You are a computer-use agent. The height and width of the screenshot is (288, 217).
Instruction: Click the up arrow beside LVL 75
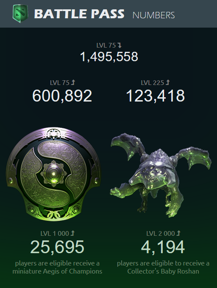pyautogui.click(x=73, y=82)
